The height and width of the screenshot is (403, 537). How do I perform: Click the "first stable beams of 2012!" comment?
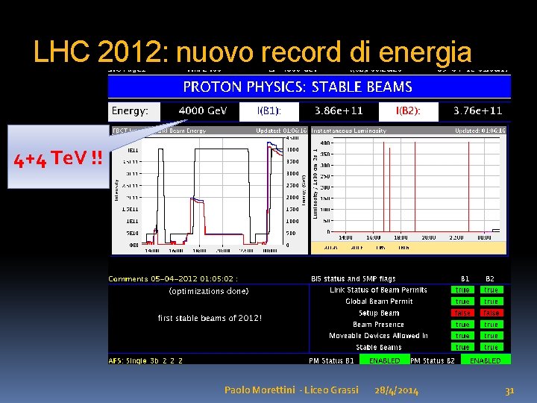tap(210, 318)
